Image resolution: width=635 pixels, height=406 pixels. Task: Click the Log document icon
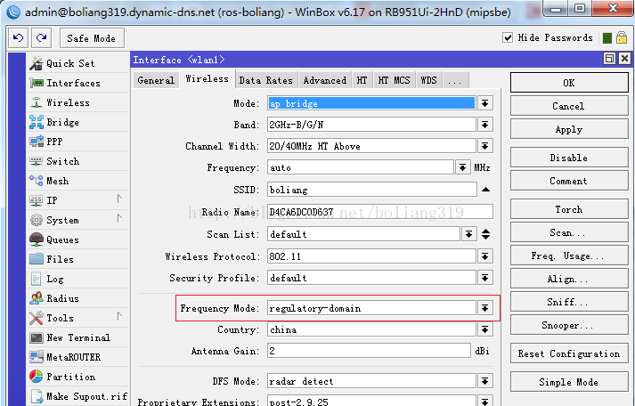(36, 279)
